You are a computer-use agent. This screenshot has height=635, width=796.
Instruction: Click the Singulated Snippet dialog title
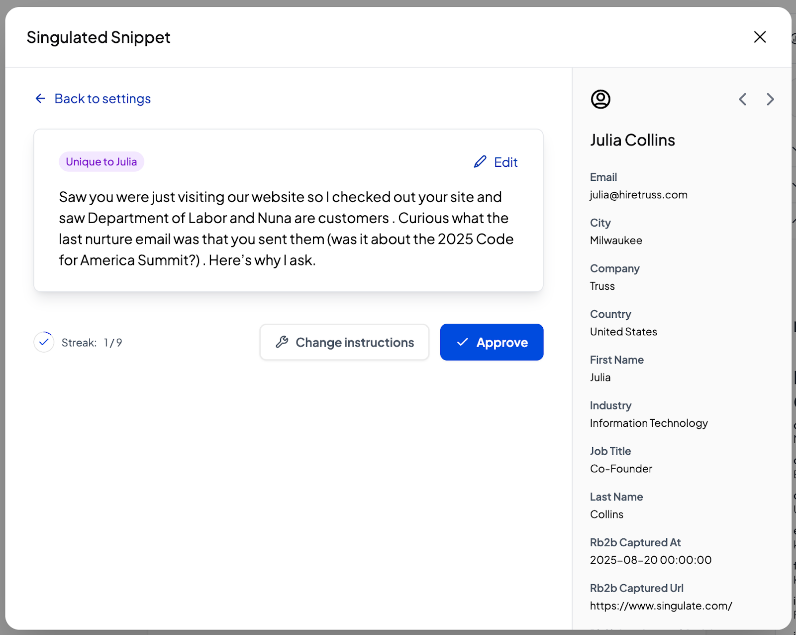[99, 37]
